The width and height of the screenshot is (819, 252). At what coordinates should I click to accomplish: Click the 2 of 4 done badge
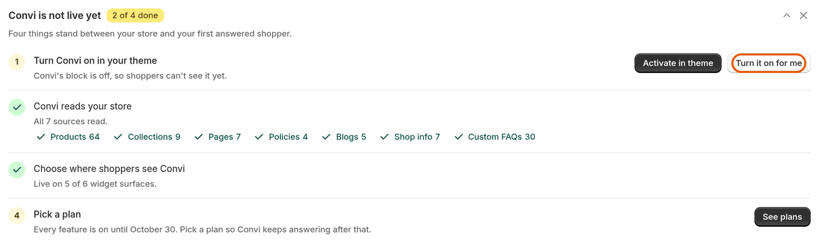coord(135,16)
